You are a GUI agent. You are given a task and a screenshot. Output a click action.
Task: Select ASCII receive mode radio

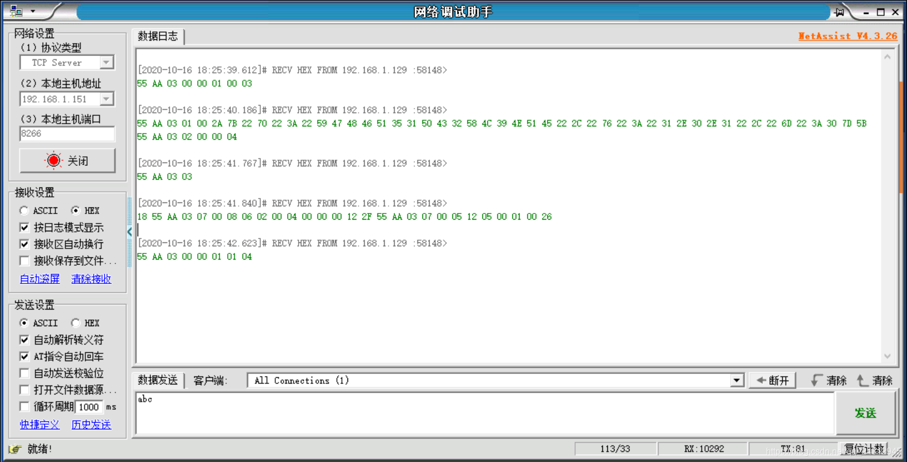tap(24, 211)
